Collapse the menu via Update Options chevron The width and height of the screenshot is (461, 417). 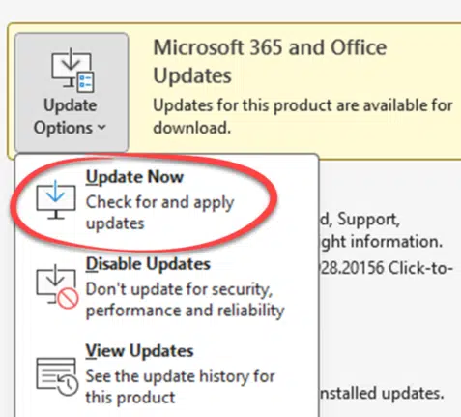tap(101, 128)
